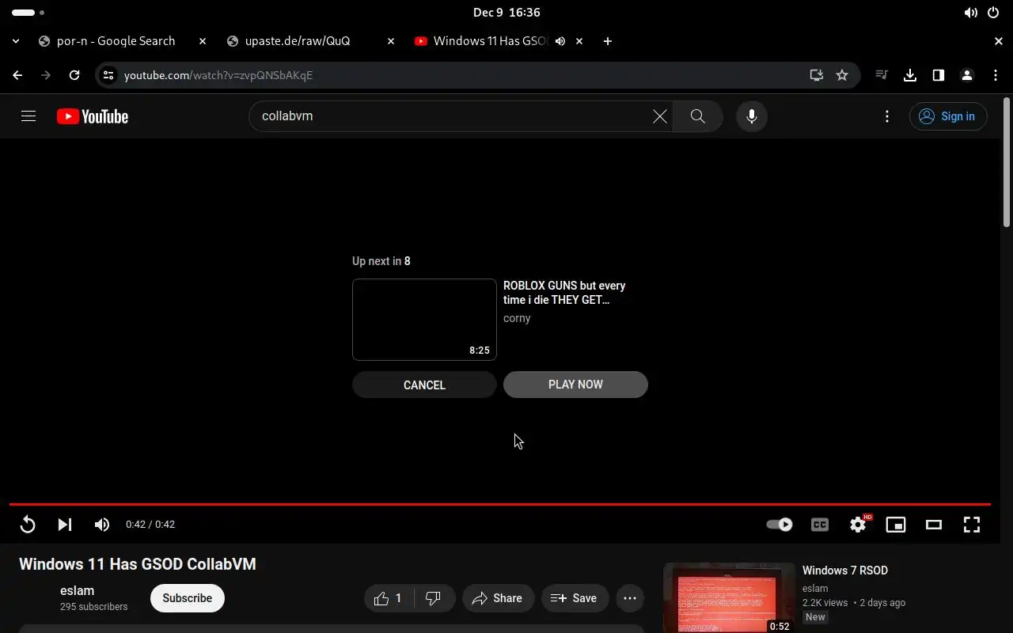Cancel the up next autoplay

coord(424,385)
